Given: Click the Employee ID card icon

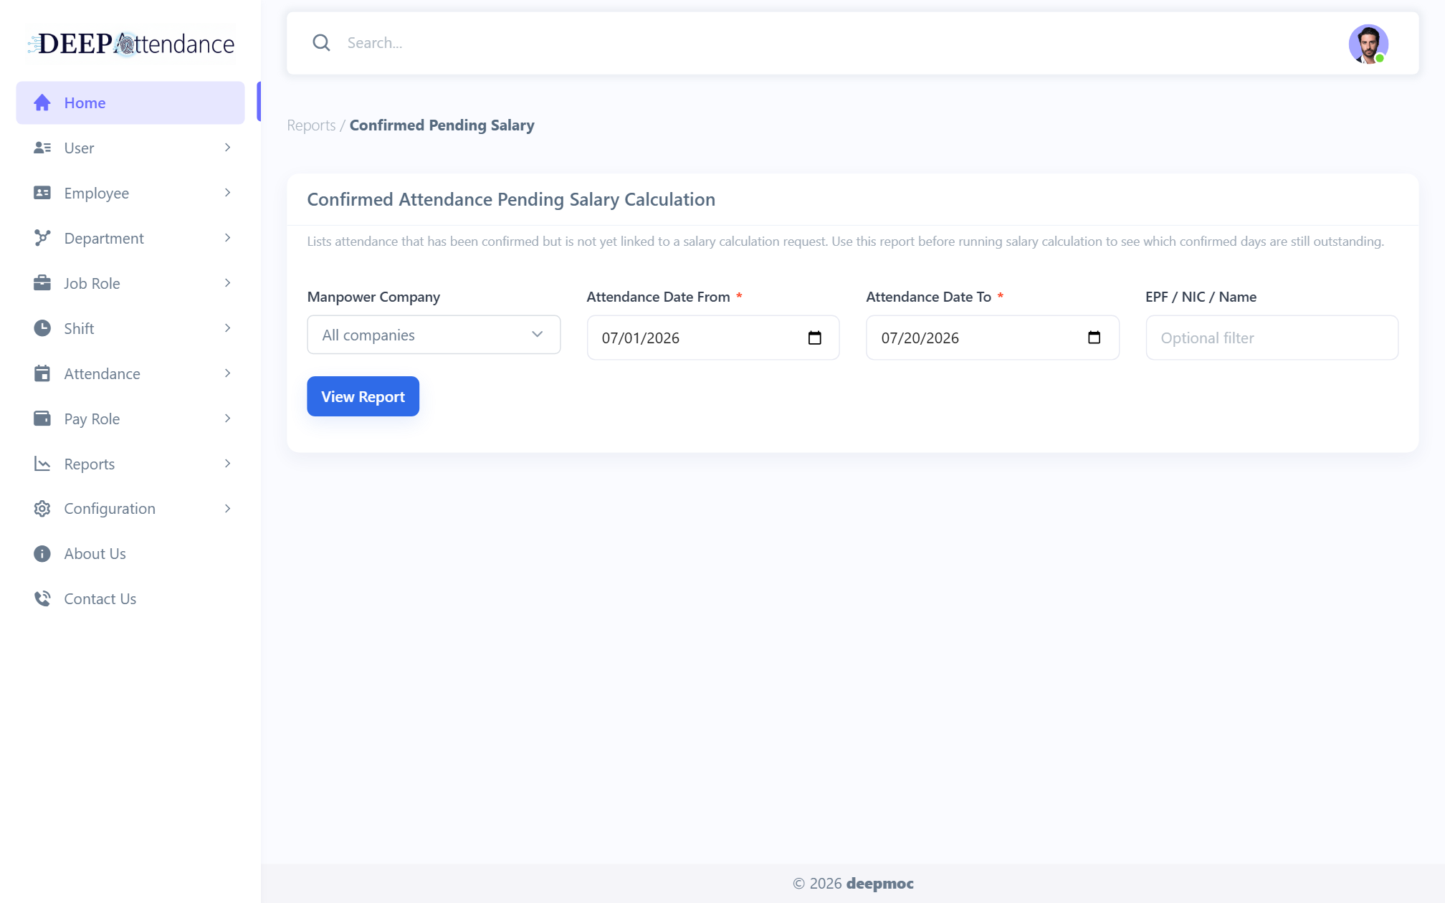Looking at the screenshot, I should tap(42, 193).
